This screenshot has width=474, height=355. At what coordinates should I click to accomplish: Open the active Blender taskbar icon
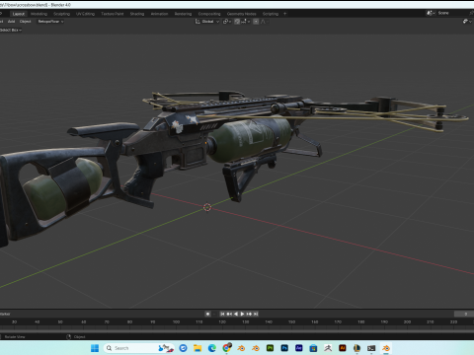(386, 348)
